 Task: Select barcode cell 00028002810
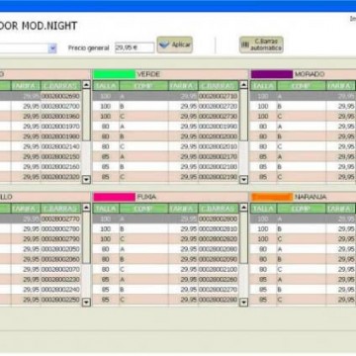(219, 228)
